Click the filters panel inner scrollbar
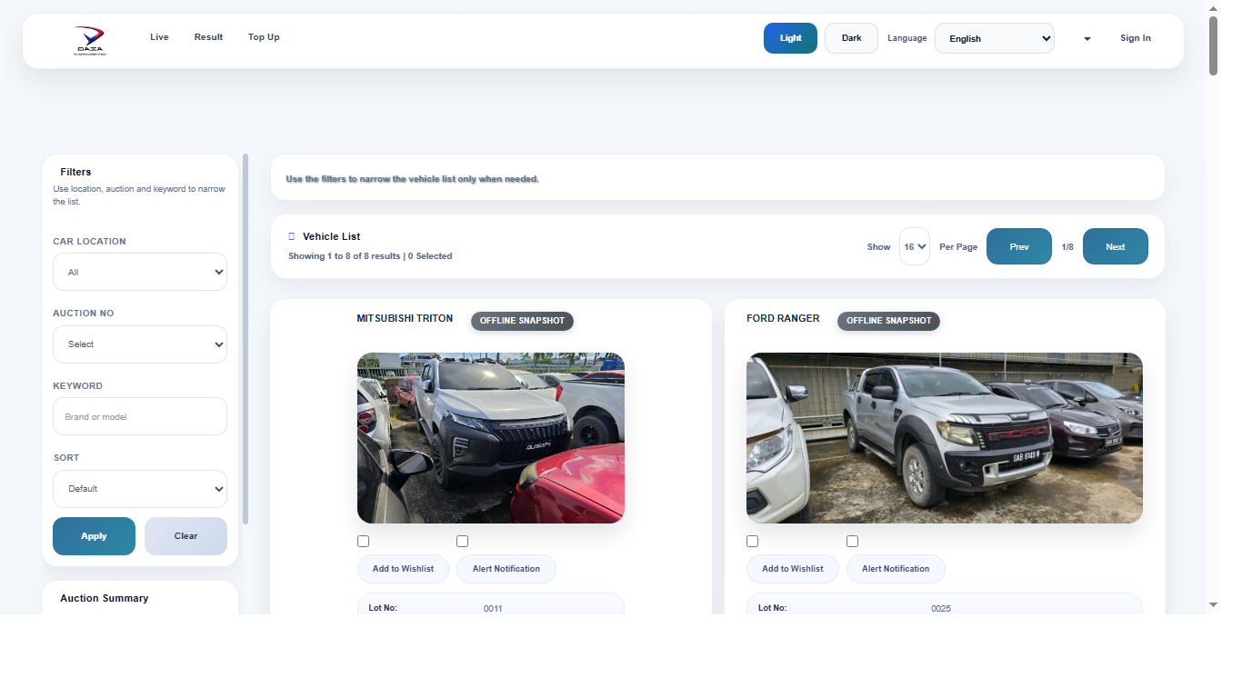This screenshot has height=698, width=1242. click(x=245, y=339)
